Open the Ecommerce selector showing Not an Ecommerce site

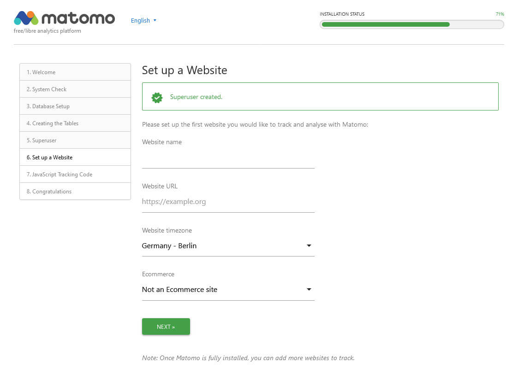(x=208, y=289)
